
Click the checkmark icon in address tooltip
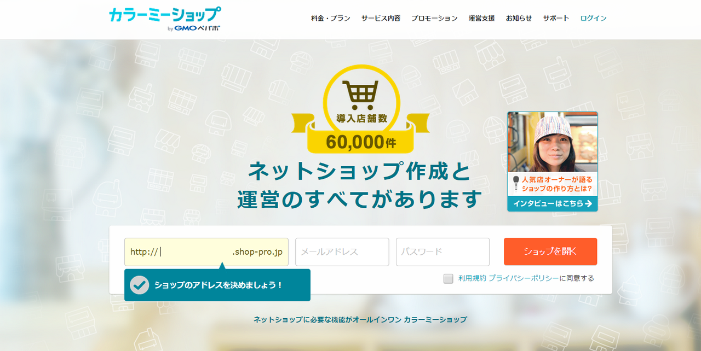140,285
